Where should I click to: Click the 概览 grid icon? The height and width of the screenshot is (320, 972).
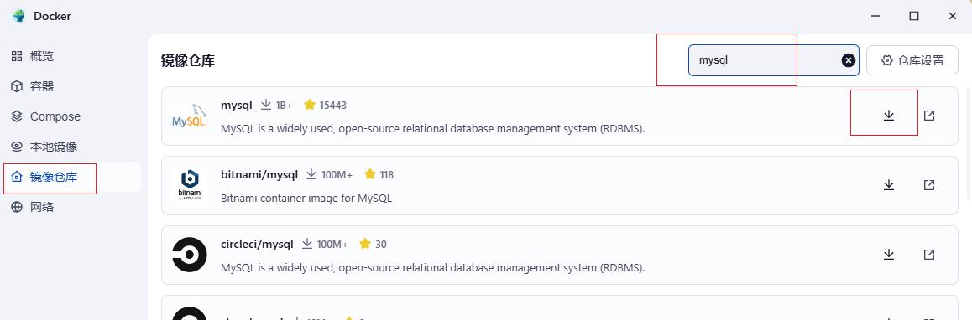point(17,56)
